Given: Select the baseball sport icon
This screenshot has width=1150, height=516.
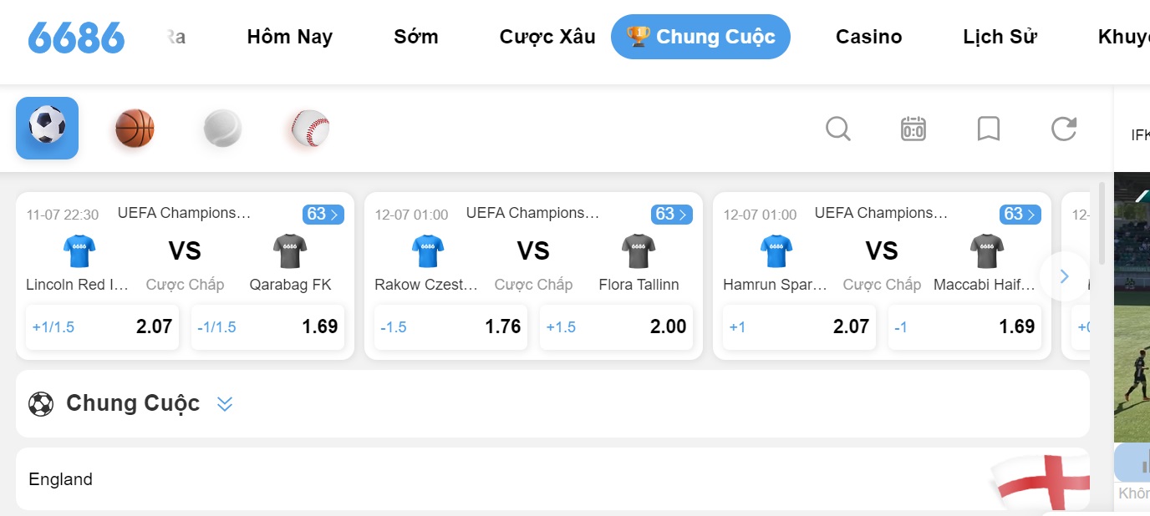Looking at the screenshot, I should [x=310, y=129].
